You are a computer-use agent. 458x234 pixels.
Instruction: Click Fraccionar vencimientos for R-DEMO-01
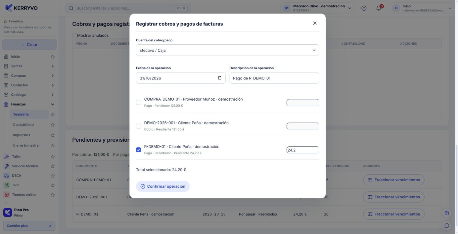[x=394, y=214]
